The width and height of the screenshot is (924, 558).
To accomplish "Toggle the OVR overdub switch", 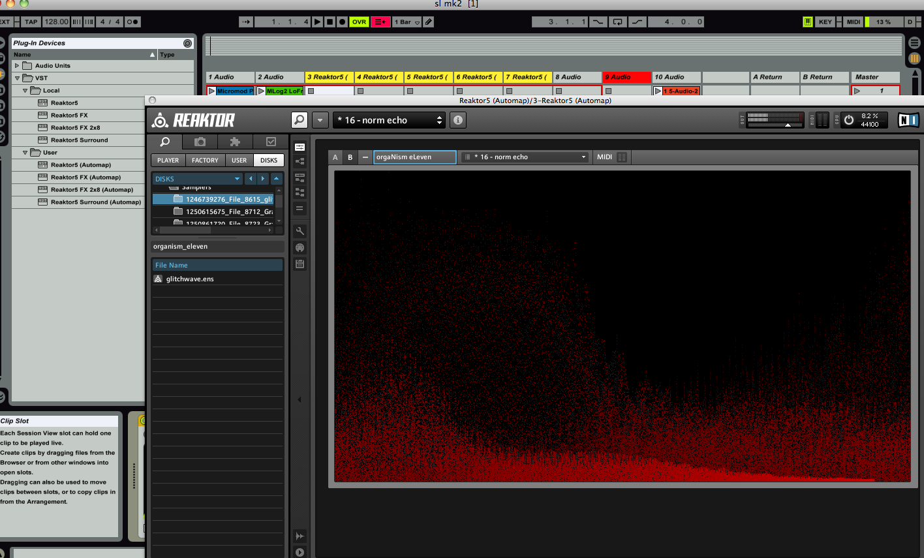I will tap(359, 22).
